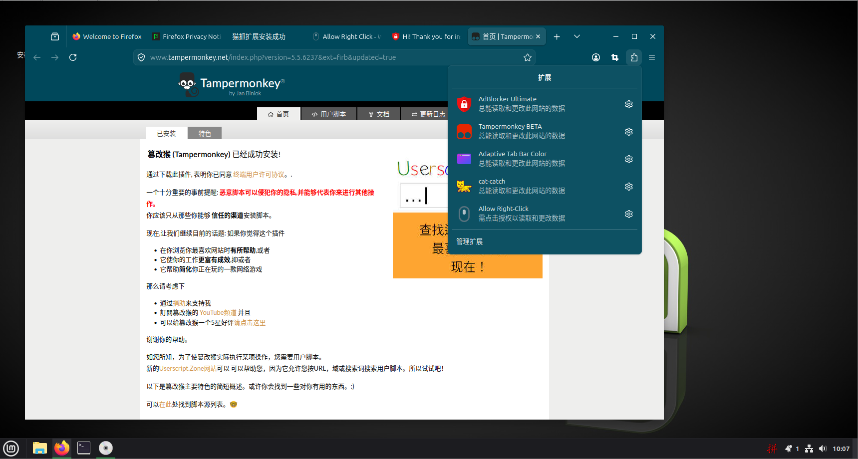
Task: Click the Tampermonkey logo in the header
Action: pos(232,85)
